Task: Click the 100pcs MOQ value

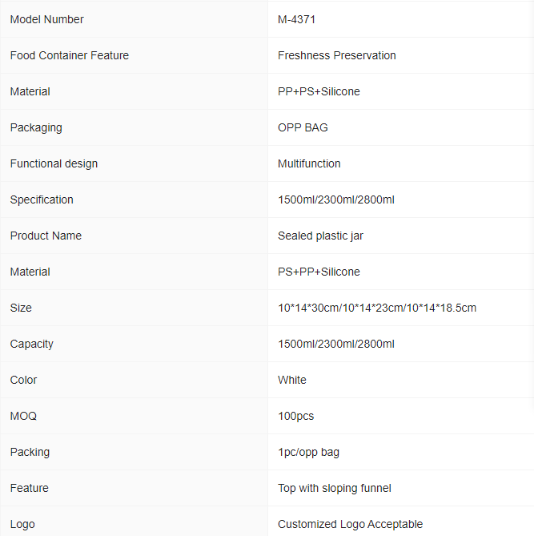Action: (x=295, y=416)
